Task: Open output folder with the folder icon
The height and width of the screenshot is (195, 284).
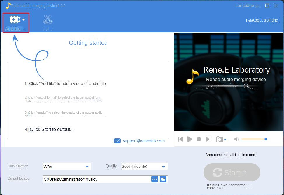Action: coord(163,179)
